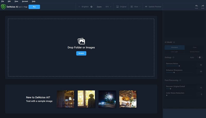Select the Severe Noise AI model
The height and width of the screenshot is (118, 206).
tap(194, 52)
